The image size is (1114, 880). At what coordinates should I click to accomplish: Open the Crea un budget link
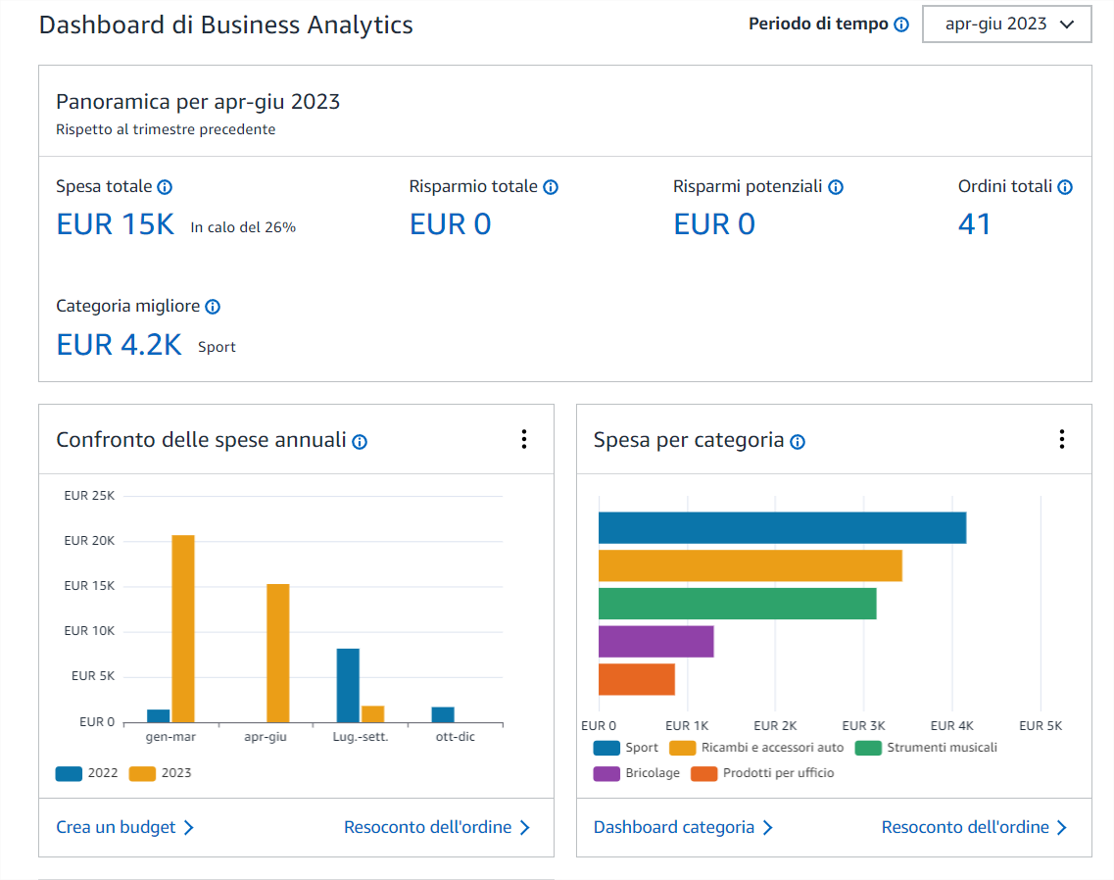click(125, 827)
